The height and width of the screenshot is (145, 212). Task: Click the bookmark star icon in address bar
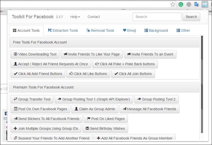point(173,4)
